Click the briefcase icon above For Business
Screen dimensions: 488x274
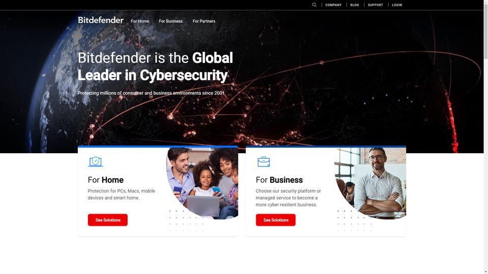(264, 161)
